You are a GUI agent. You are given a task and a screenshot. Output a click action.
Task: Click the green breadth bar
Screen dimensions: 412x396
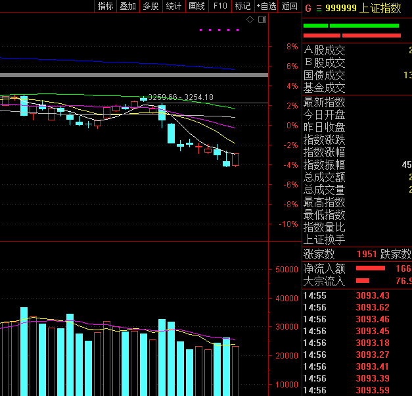351,26
